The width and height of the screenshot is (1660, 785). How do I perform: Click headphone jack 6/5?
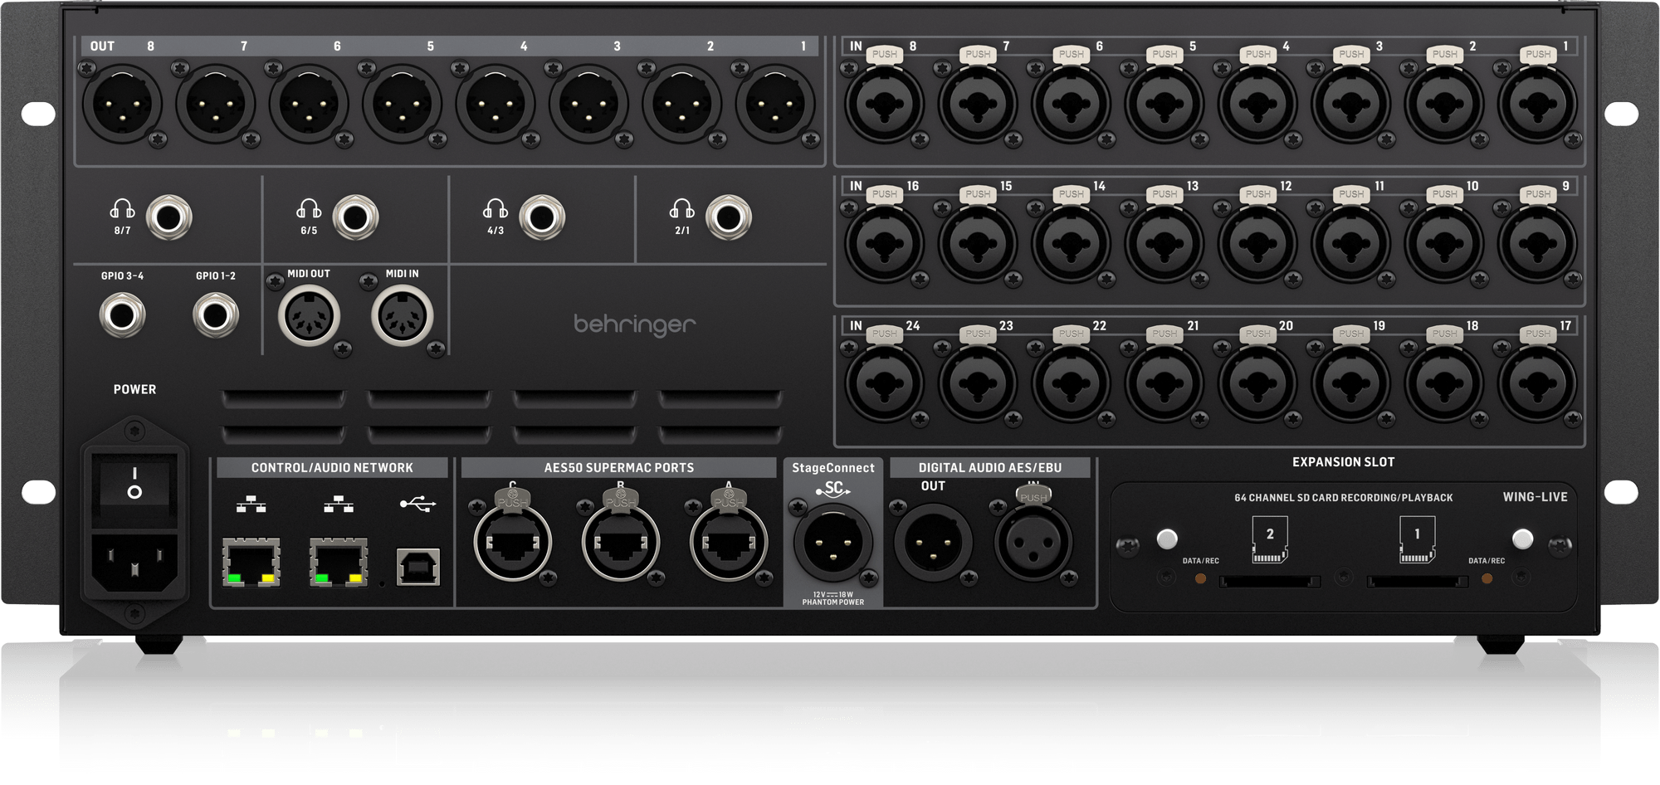pos(356,217)
